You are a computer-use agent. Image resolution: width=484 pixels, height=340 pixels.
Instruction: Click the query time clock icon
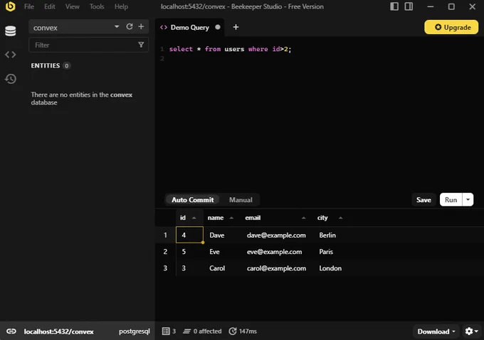pyautogui.click(x=233, y=331)
